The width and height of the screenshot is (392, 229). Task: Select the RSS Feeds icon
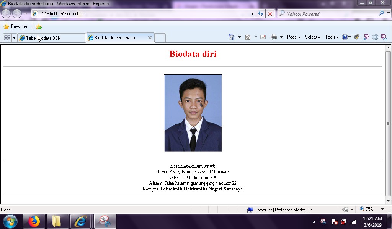click(248, 37)
